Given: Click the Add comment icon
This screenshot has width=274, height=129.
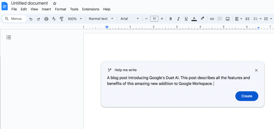Looking at the screenshot, I should (x=220, y=19).
